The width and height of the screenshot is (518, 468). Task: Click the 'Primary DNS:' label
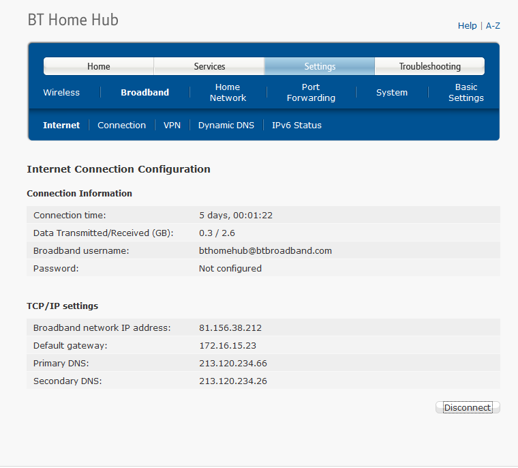[x=61, y=363]
